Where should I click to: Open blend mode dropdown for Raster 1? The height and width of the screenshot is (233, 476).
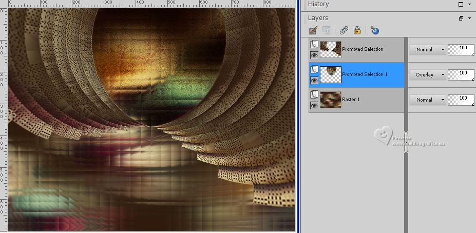point(427,100)
